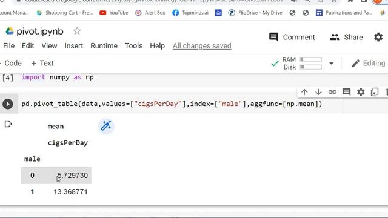The image size is (388, 218).
Task: Open Shopping Cart bookmark
Action: point(65,13)
